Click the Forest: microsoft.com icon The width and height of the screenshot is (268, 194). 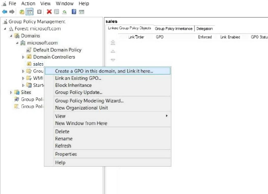tap(11, 29)
